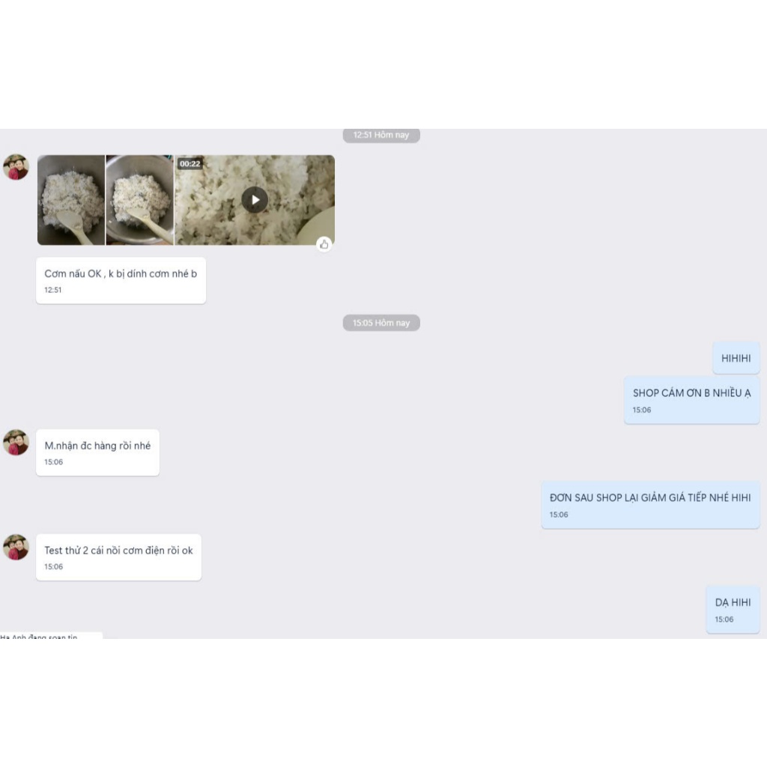
Task: Select the 'HIHIHI' sent message bubble
Action: coord(736,358)
